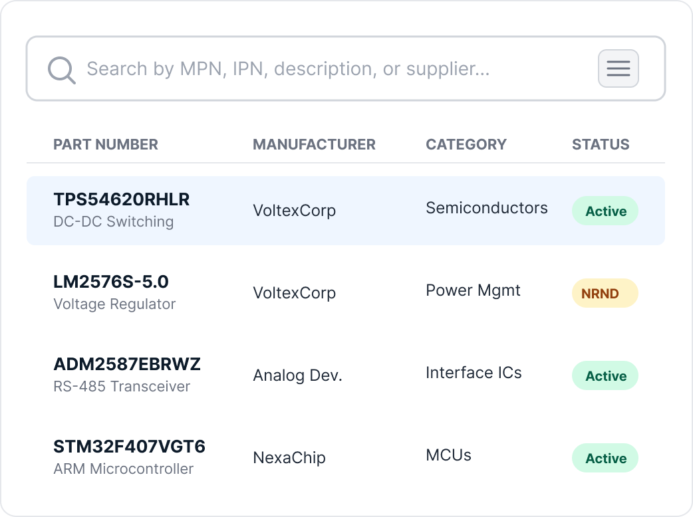Screen dimensions: 693x517
Task: Click the Active badge for TPS54620RHLR
Action: tap(605, 211)
